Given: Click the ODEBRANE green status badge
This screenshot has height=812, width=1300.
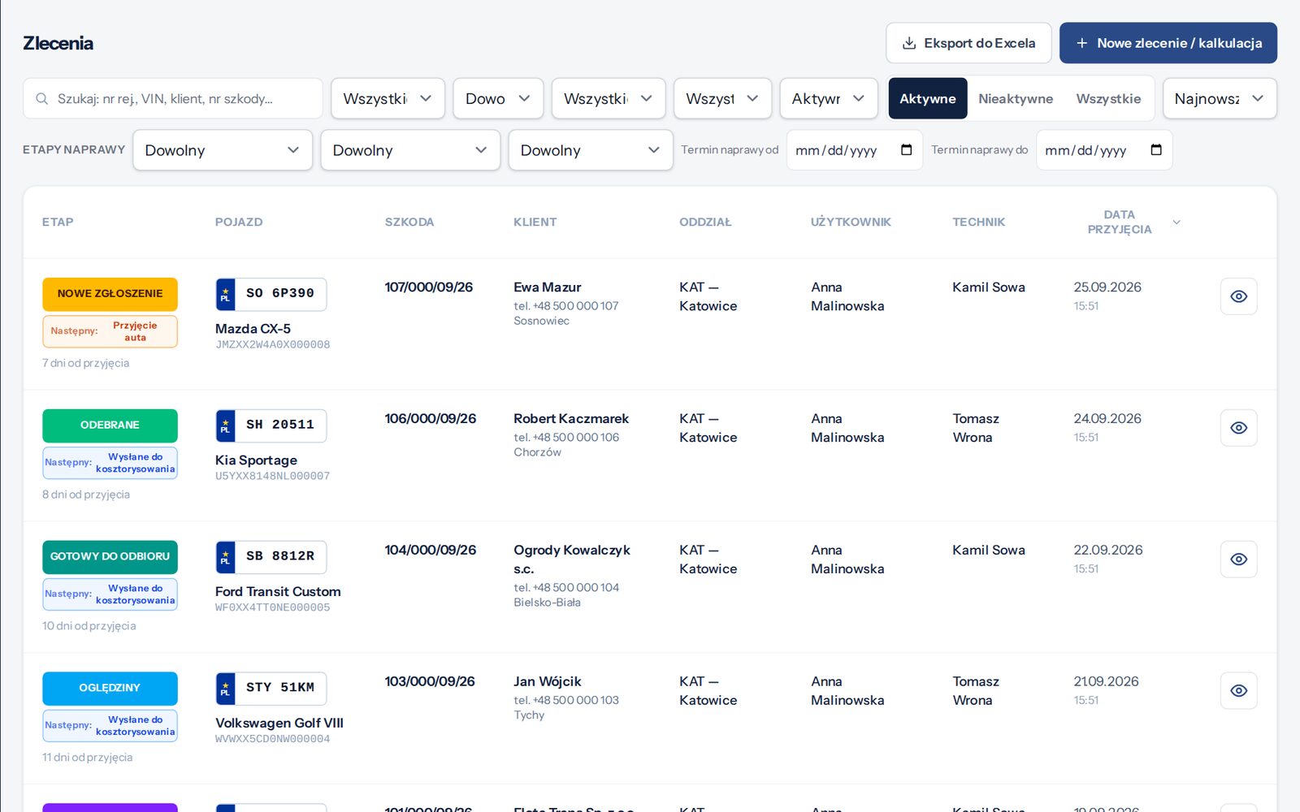Looking at the screenshot, I should pos(110,425).
